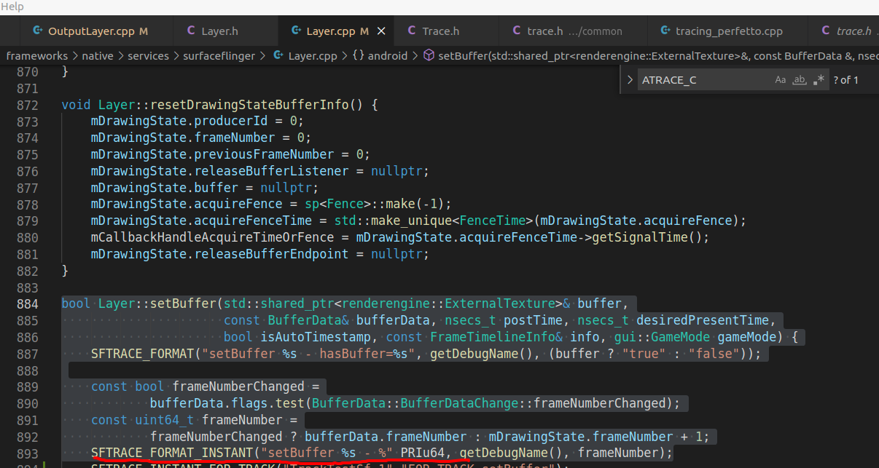Open the frameworks breadcrumb

click(x=36, y=55)
